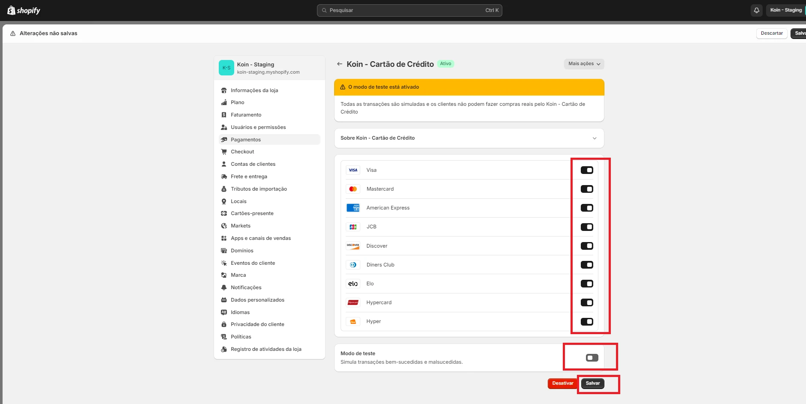This screenshot has width=806, height=404.
Task: Click the Informações da loja icon
Action: tap(224, 90)
